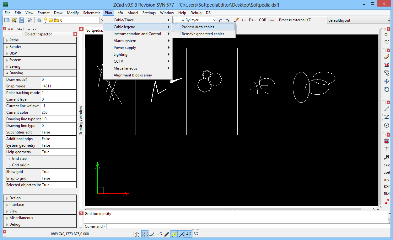Select the Polyline Z-shaped tool
Screen dimensions: 393x240
point(387,117)
